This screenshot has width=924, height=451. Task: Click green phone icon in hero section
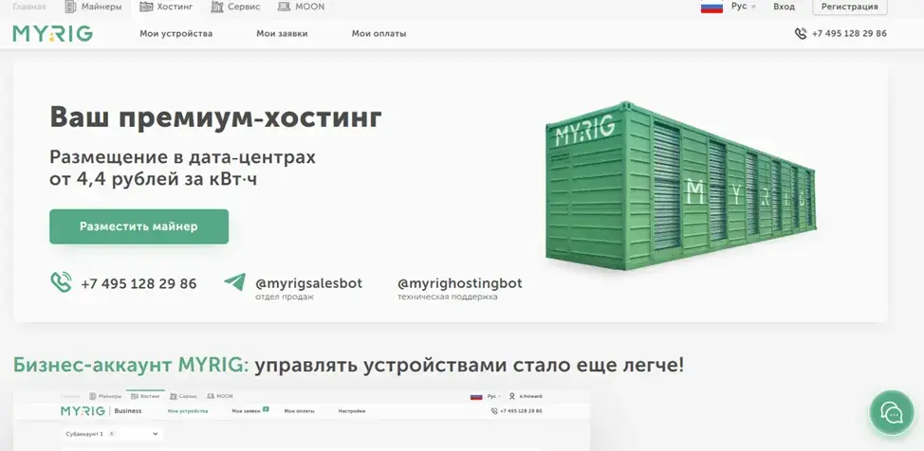[x=62, y=282]
